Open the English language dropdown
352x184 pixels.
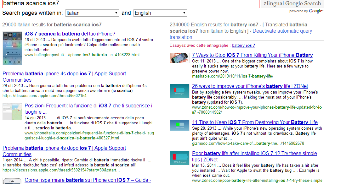pyautogui.click(x=160, y=13)
